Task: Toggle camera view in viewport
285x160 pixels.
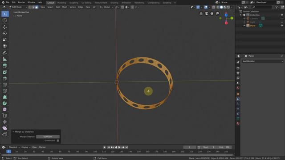Action: [207, 13]
